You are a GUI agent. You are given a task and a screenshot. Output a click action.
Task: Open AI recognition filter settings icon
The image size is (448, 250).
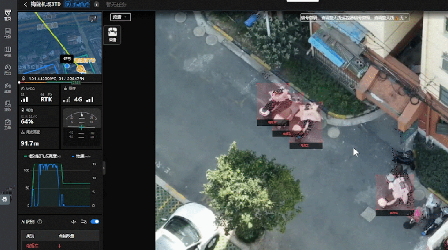tap(83, 221)
